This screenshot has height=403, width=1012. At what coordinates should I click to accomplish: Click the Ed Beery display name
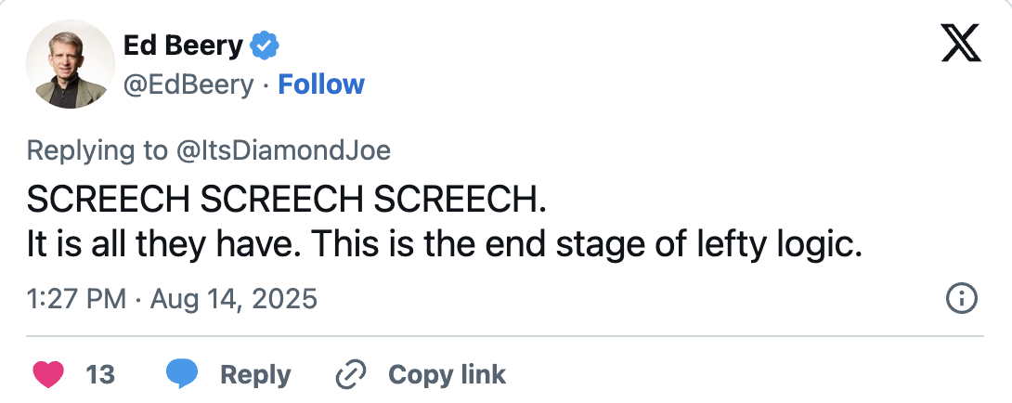(183, 44)
